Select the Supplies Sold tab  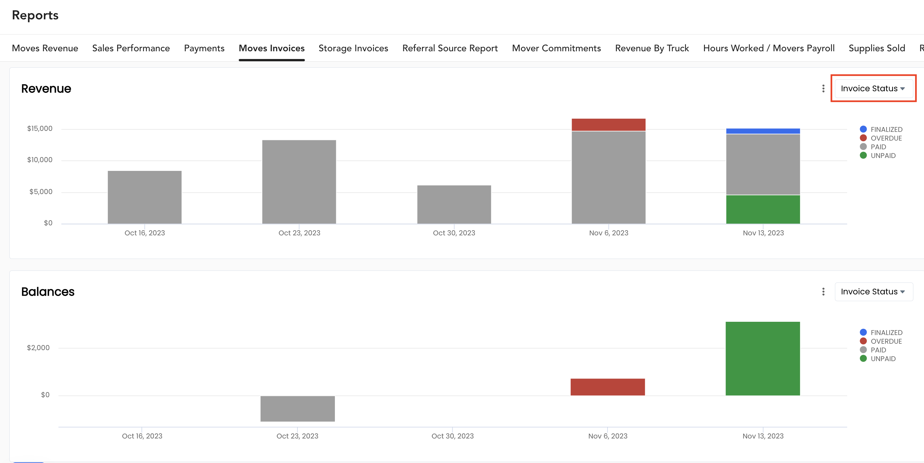(877, 48)
